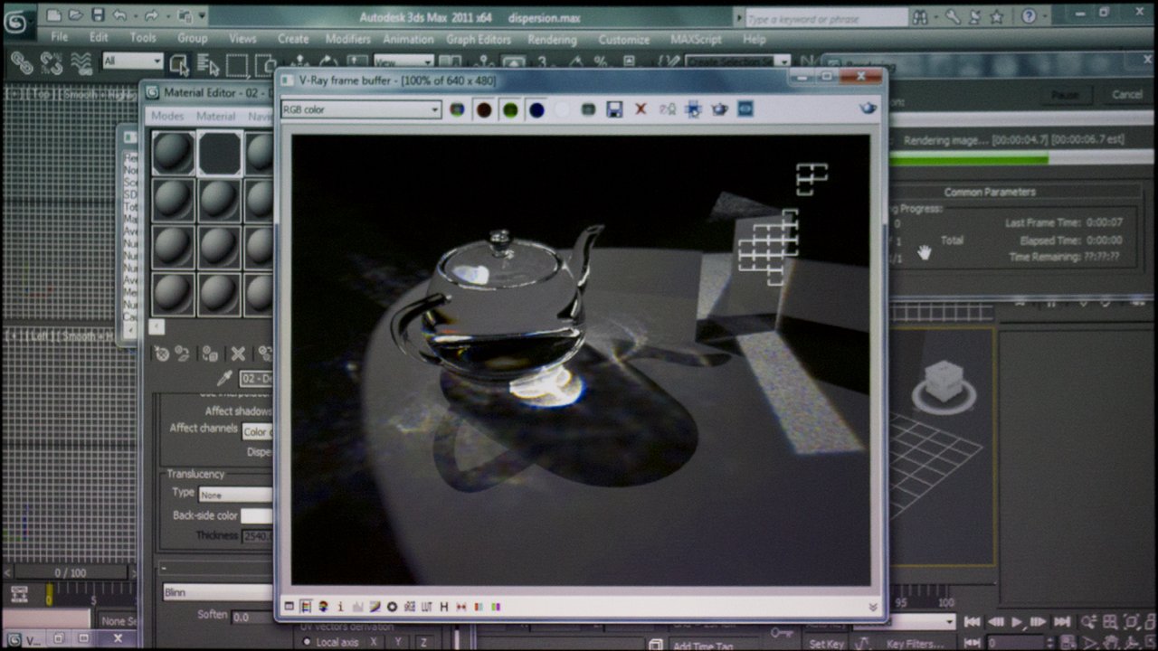Toggle exposure correction ring icon
Viewport: 1158px width, 651px height.
click(x=392, y=607)
